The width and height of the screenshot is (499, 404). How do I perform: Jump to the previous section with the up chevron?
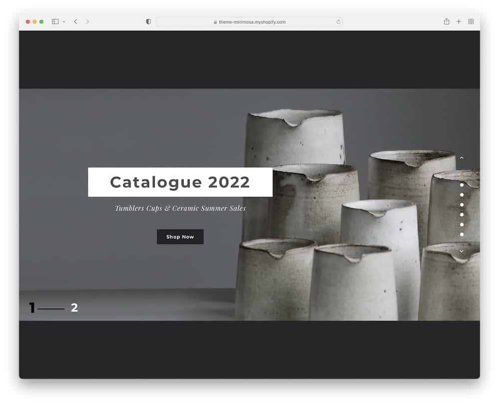[x=462, y=158]
